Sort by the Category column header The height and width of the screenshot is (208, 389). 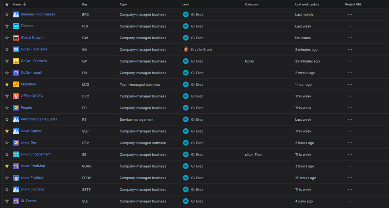251,4
